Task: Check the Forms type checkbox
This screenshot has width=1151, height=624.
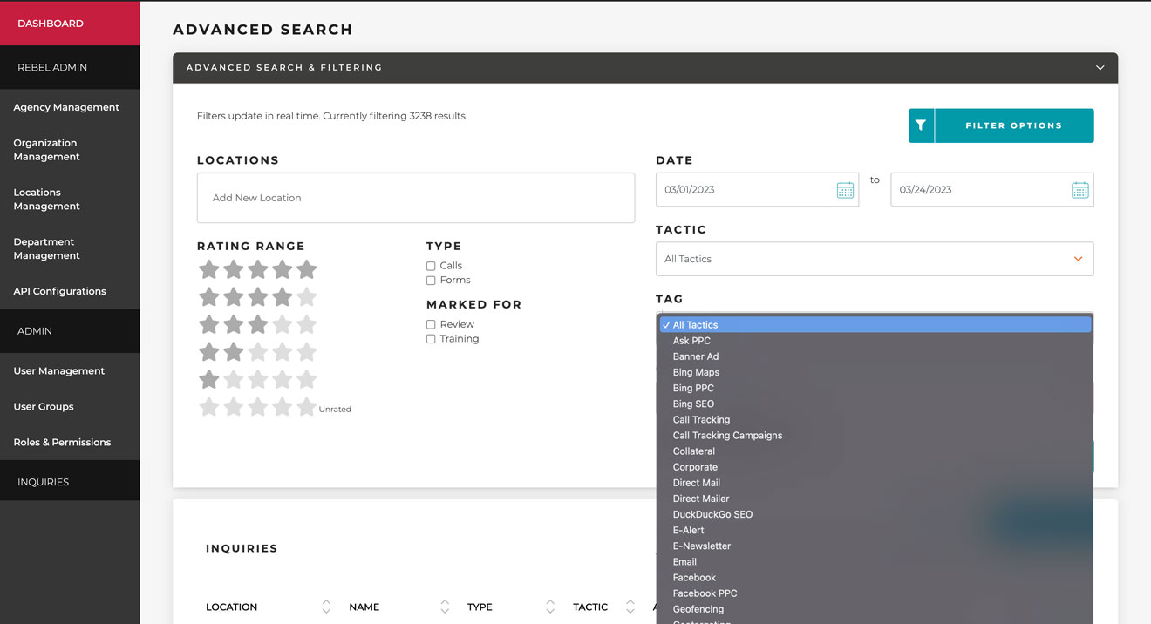Action: 431,281
